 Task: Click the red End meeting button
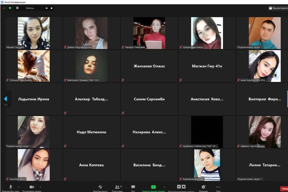tap(284, 189)
